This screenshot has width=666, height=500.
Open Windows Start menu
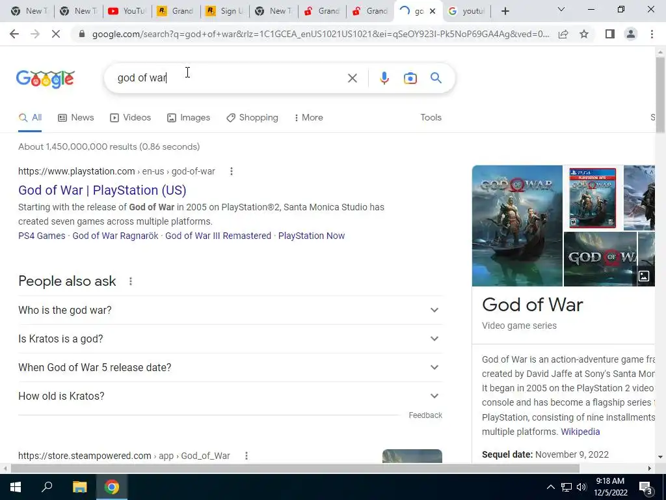(x=16, y=487)
